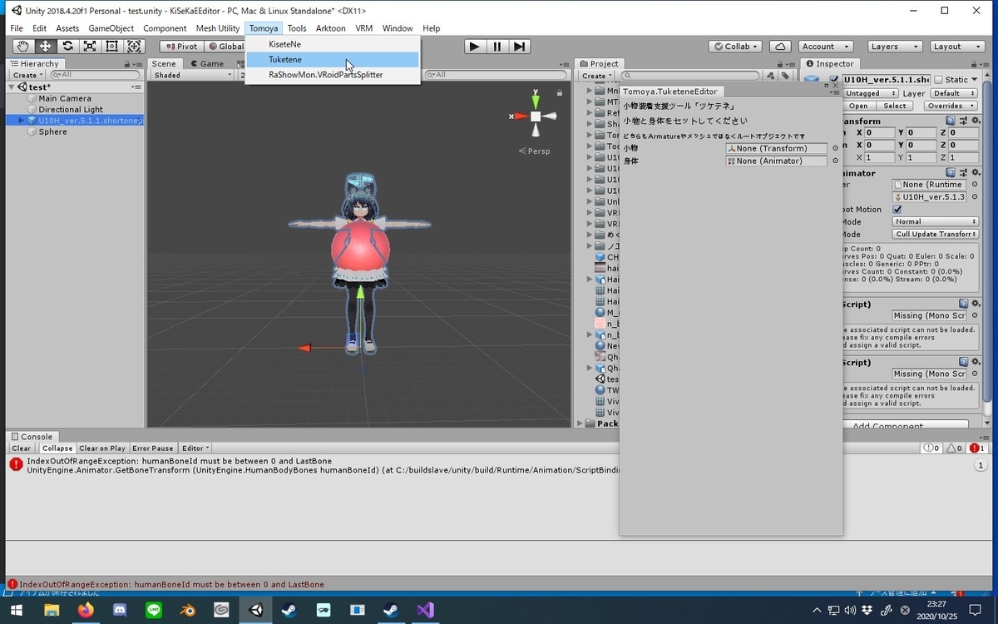Select the Rect Transform tool
The height and width of the screenshot is (624, 998).
click(x=111, y=47)
